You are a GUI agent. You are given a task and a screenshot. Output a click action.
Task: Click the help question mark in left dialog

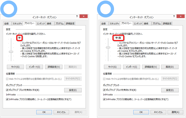tap(77, 17)
